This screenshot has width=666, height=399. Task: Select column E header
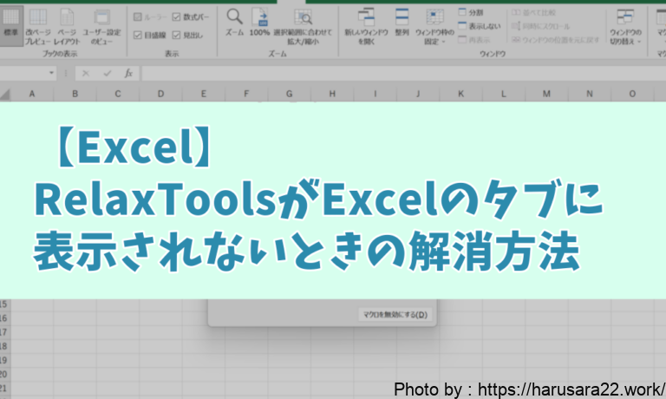204,94
